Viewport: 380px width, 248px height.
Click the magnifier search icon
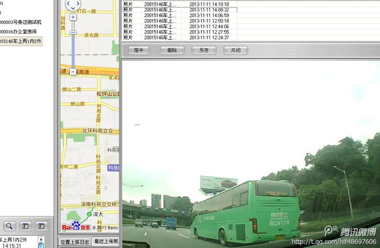tap(9, 227)
